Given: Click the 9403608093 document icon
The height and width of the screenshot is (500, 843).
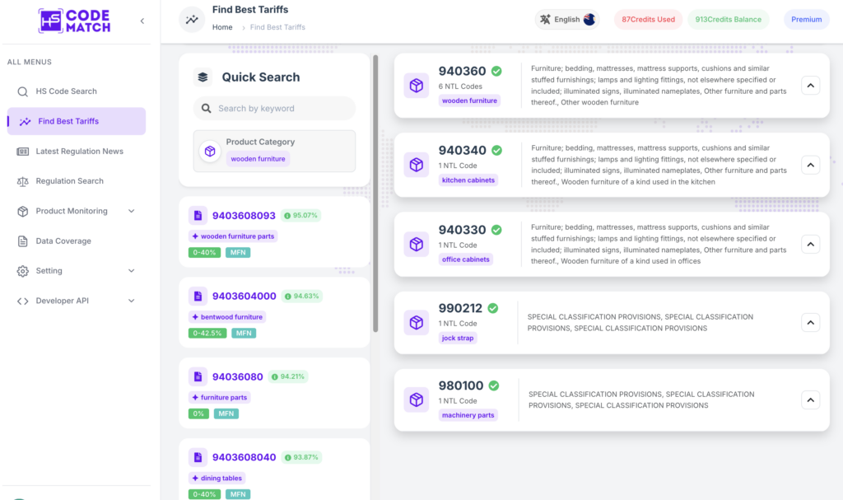Looking at the screenshot, I should point(198,215).
